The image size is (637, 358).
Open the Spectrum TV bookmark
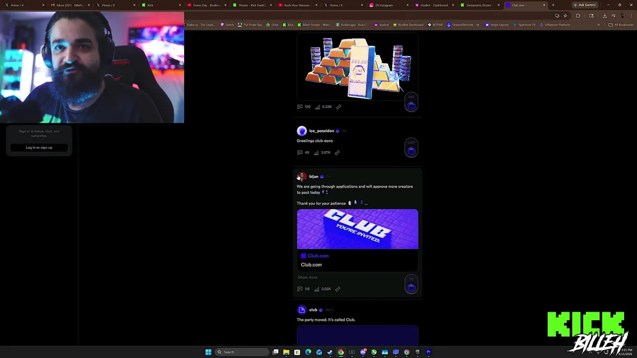coord(525,25)
